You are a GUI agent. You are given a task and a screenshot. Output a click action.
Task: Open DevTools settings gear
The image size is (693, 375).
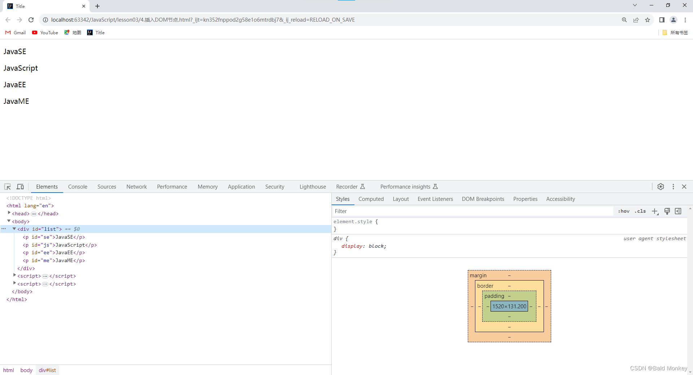pyautogui.click(x=661, y=186)
